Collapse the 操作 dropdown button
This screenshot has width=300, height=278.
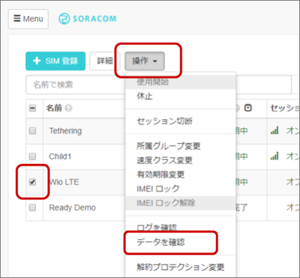(x=145, y=61)
